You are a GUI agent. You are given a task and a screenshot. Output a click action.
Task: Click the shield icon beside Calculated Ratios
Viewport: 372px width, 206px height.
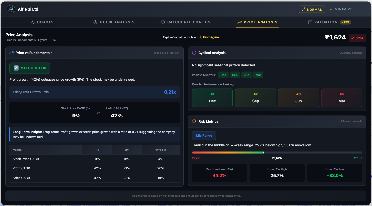(x=163, y=22)
